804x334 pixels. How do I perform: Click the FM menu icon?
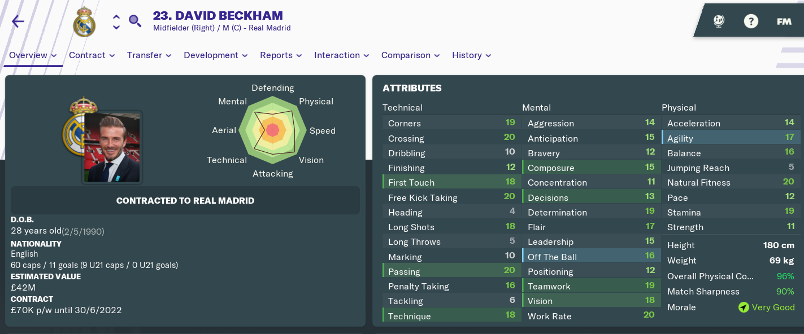(784, 21)
